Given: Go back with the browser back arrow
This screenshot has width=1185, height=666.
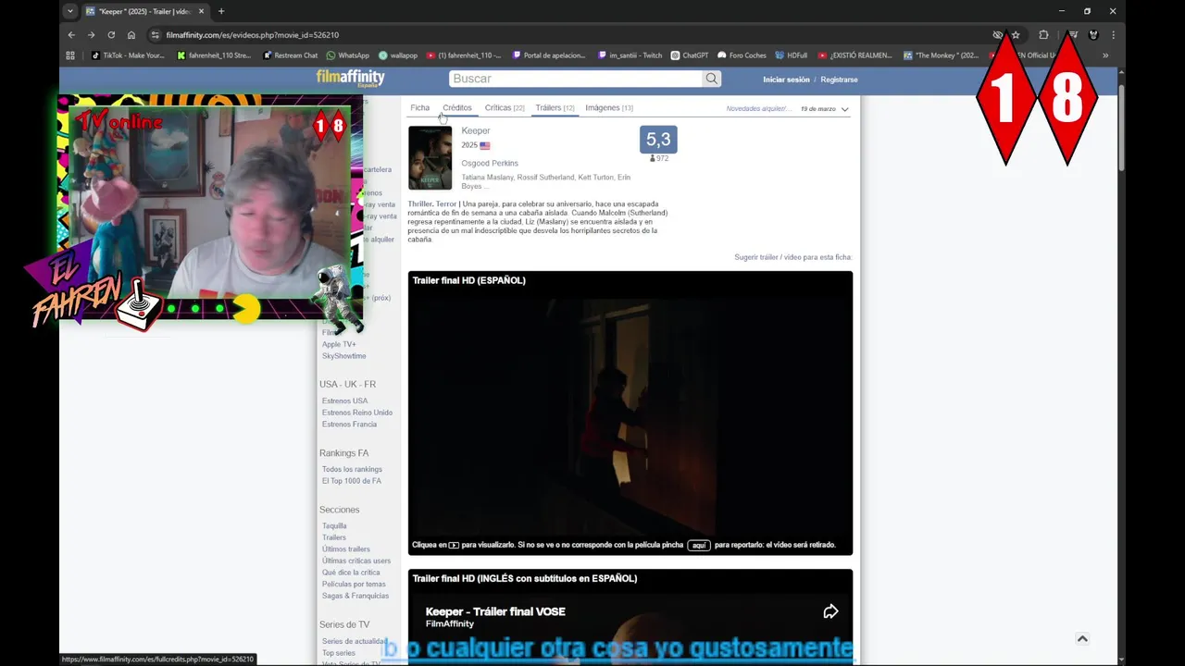Looking at the screenshot, I should pyautogui.click(x=71, y=35).
